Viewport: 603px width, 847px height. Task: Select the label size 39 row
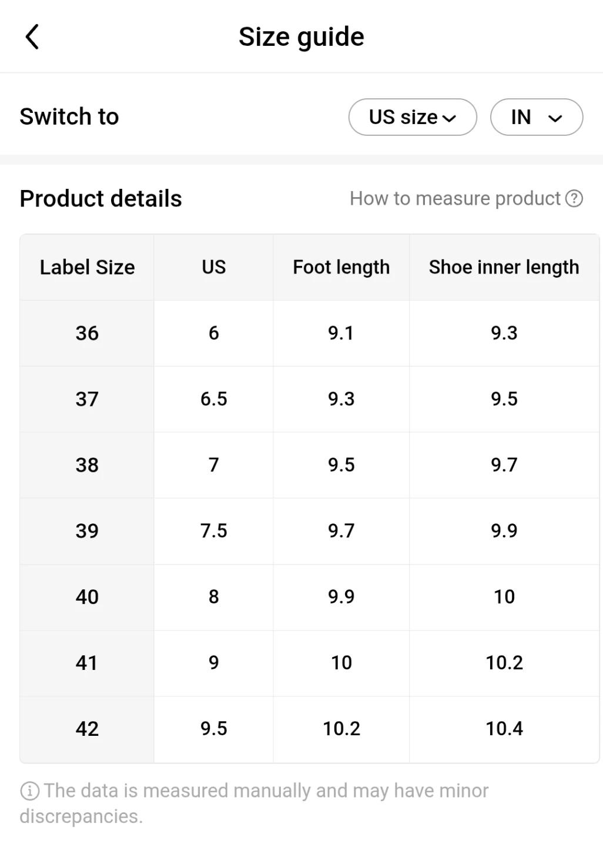(87, 531)
